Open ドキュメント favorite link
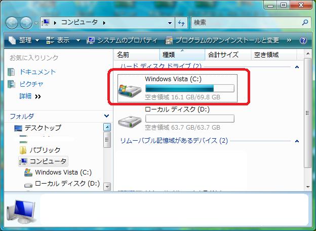316x231 pixels. [x=37, y=72]
